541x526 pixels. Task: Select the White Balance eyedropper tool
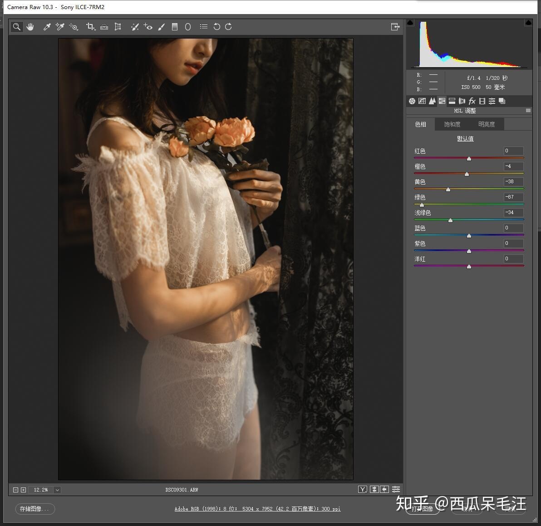[x=47, y=27]
